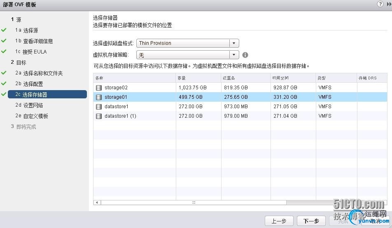Sort by the 容量 column header

[x=198, y=78]
